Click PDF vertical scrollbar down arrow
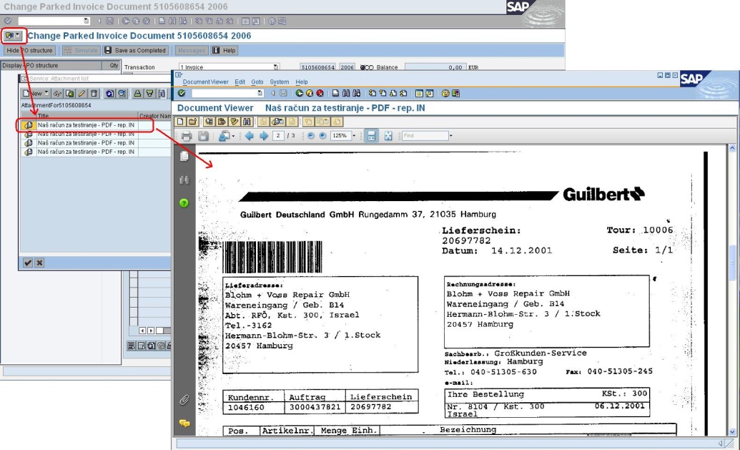This screenshot has height=450, width=740. 732,431
